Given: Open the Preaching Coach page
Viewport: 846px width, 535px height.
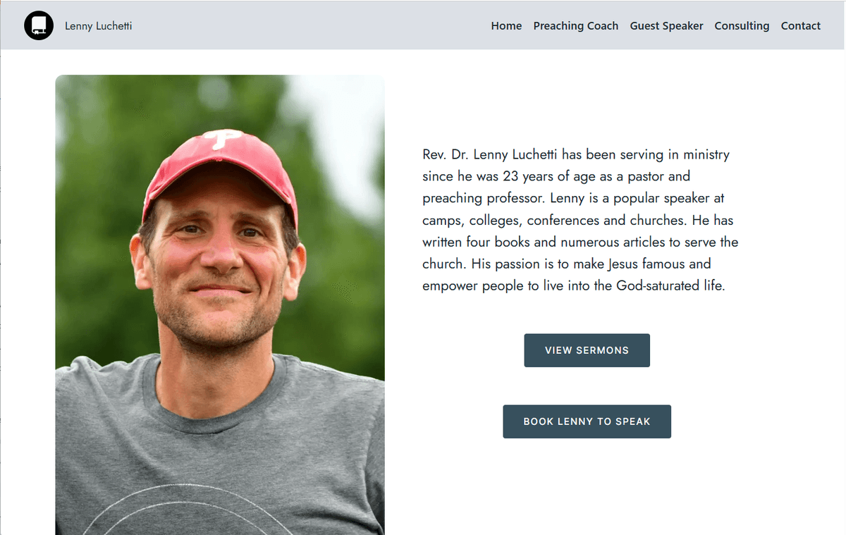Looking at the screenshot, I should [x=575, y=26].
